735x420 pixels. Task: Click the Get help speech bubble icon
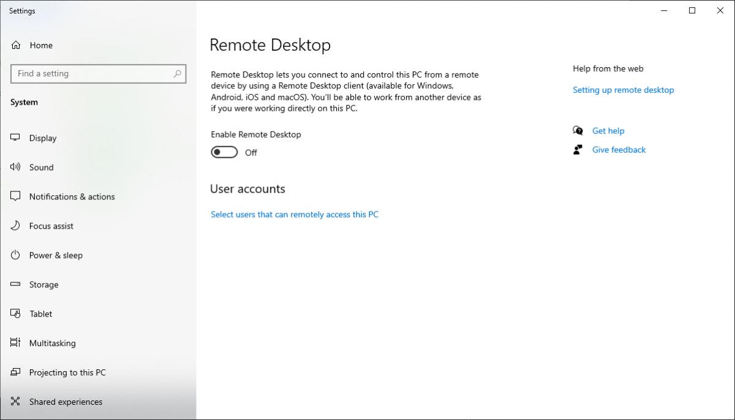tap(577, 130)
